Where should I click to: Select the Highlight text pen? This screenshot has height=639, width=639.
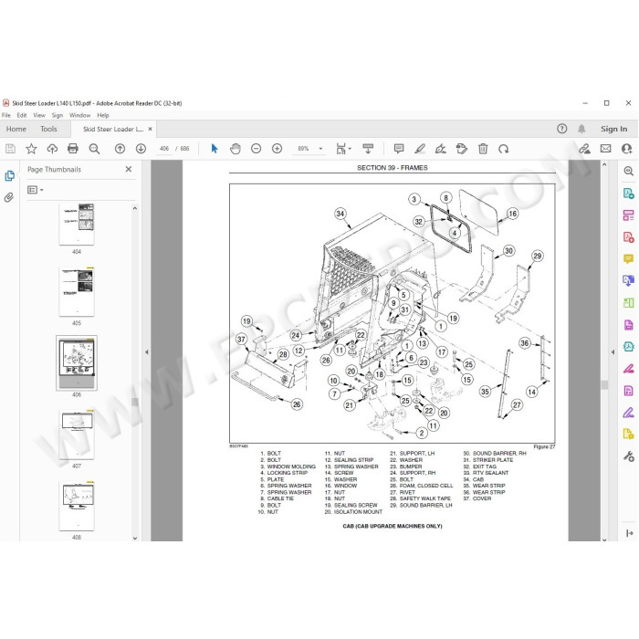pyautogui.click(x=420, y=149)
